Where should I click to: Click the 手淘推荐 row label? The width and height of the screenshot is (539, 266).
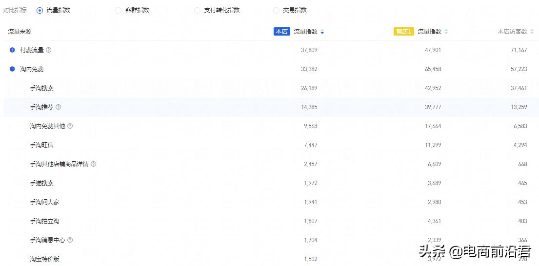click(x=41, y=107)
